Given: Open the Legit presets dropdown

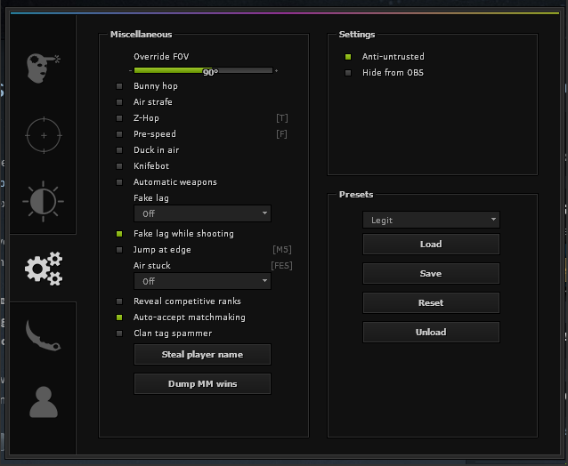Looking at the screenshot, I should click(x=431, y=220).
